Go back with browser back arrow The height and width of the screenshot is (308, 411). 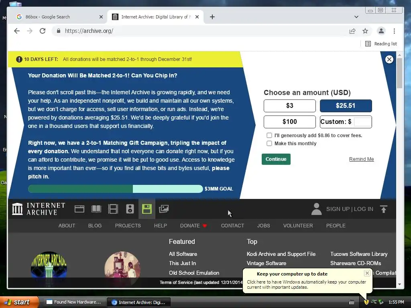(17, 31)
